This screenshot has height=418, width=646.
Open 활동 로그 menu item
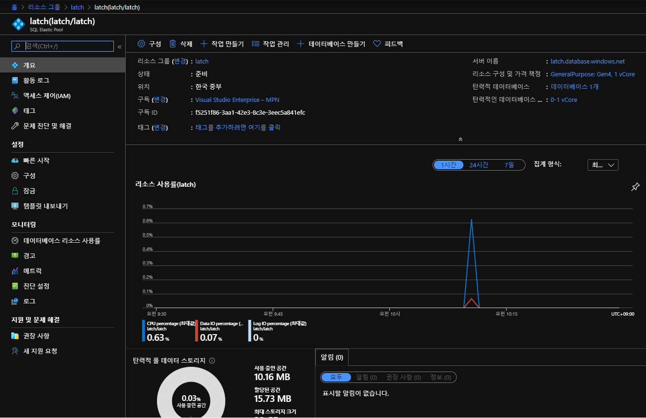tap(63, 81)
